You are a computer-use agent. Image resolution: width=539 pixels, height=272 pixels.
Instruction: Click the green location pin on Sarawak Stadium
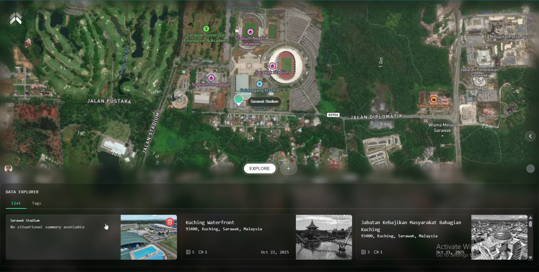pyautogui.click(x=238, y=99)
